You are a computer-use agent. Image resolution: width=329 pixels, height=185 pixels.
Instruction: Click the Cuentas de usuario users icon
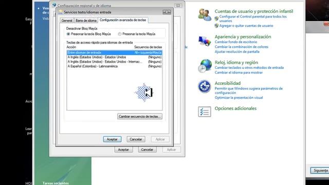205,15
